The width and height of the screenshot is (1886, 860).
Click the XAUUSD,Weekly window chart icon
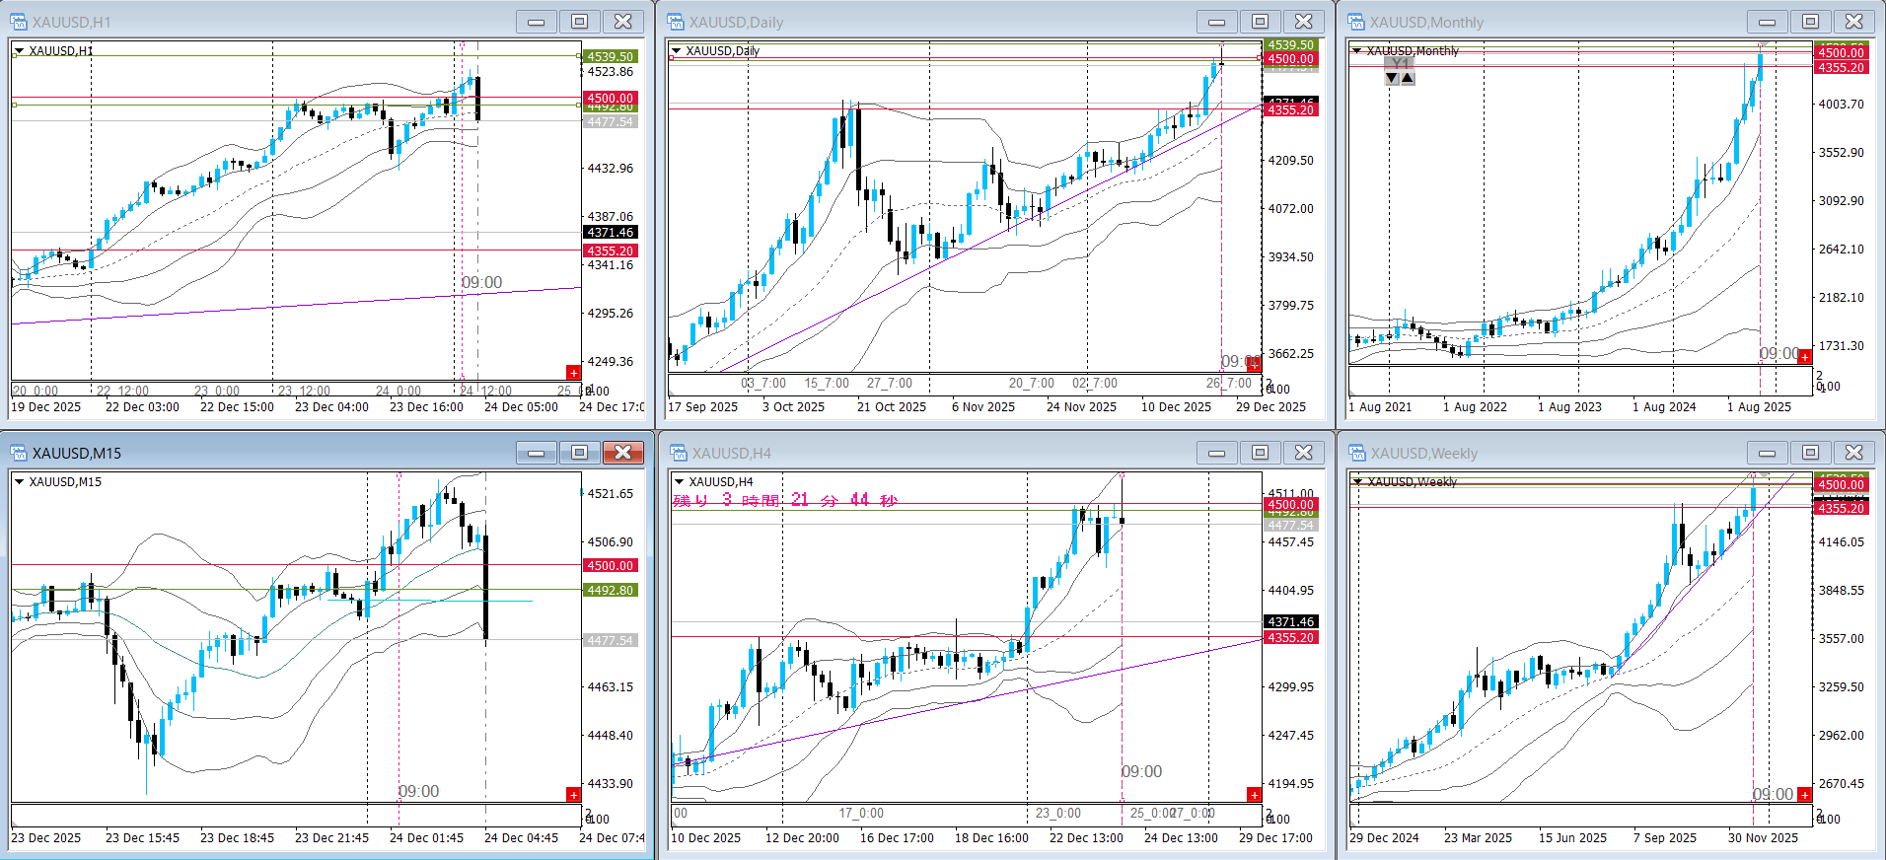point(1356,453)
